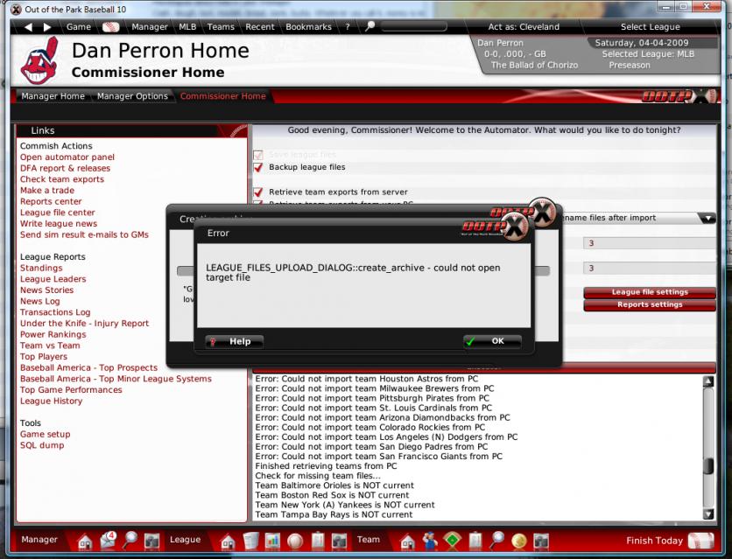
Task: Open the Select League dropdown
Action: tap(650, 27)
